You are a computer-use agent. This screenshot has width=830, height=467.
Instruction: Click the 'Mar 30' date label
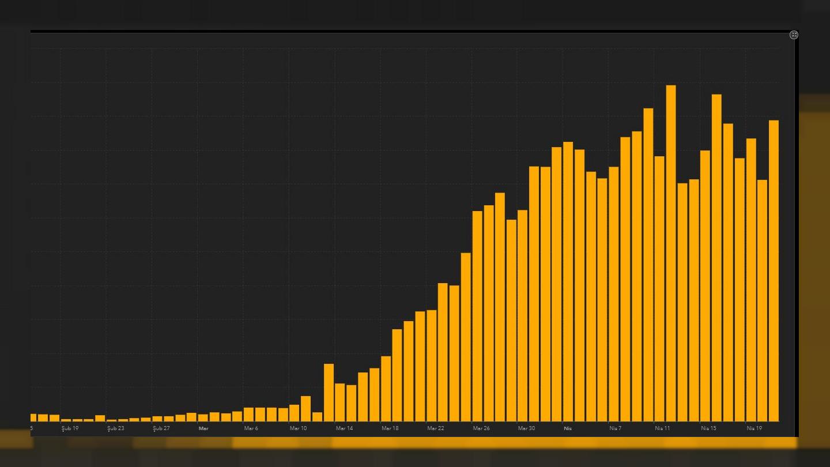(x=526, y=428)
